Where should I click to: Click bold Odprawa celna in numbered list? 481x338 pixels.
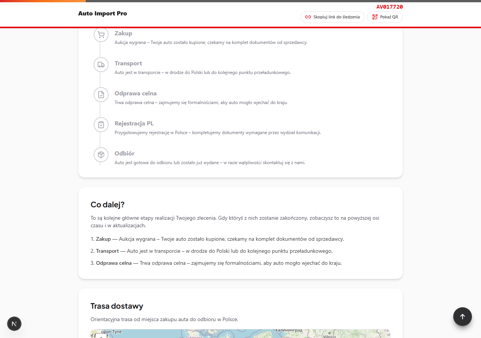click(113, 263)
